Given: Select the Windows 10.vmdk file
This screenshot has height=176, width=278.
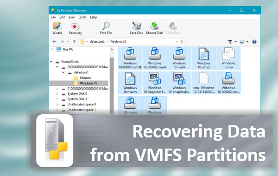Looking at the screenshot, I should (x=179, y=58).
